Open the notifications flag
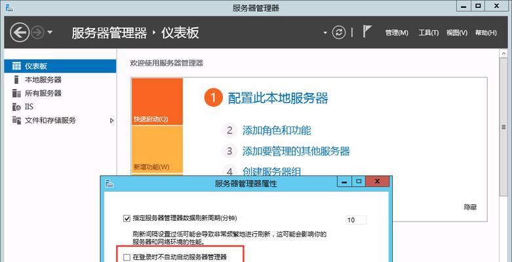This screenshot has width=512, height=262. [367, 31]
